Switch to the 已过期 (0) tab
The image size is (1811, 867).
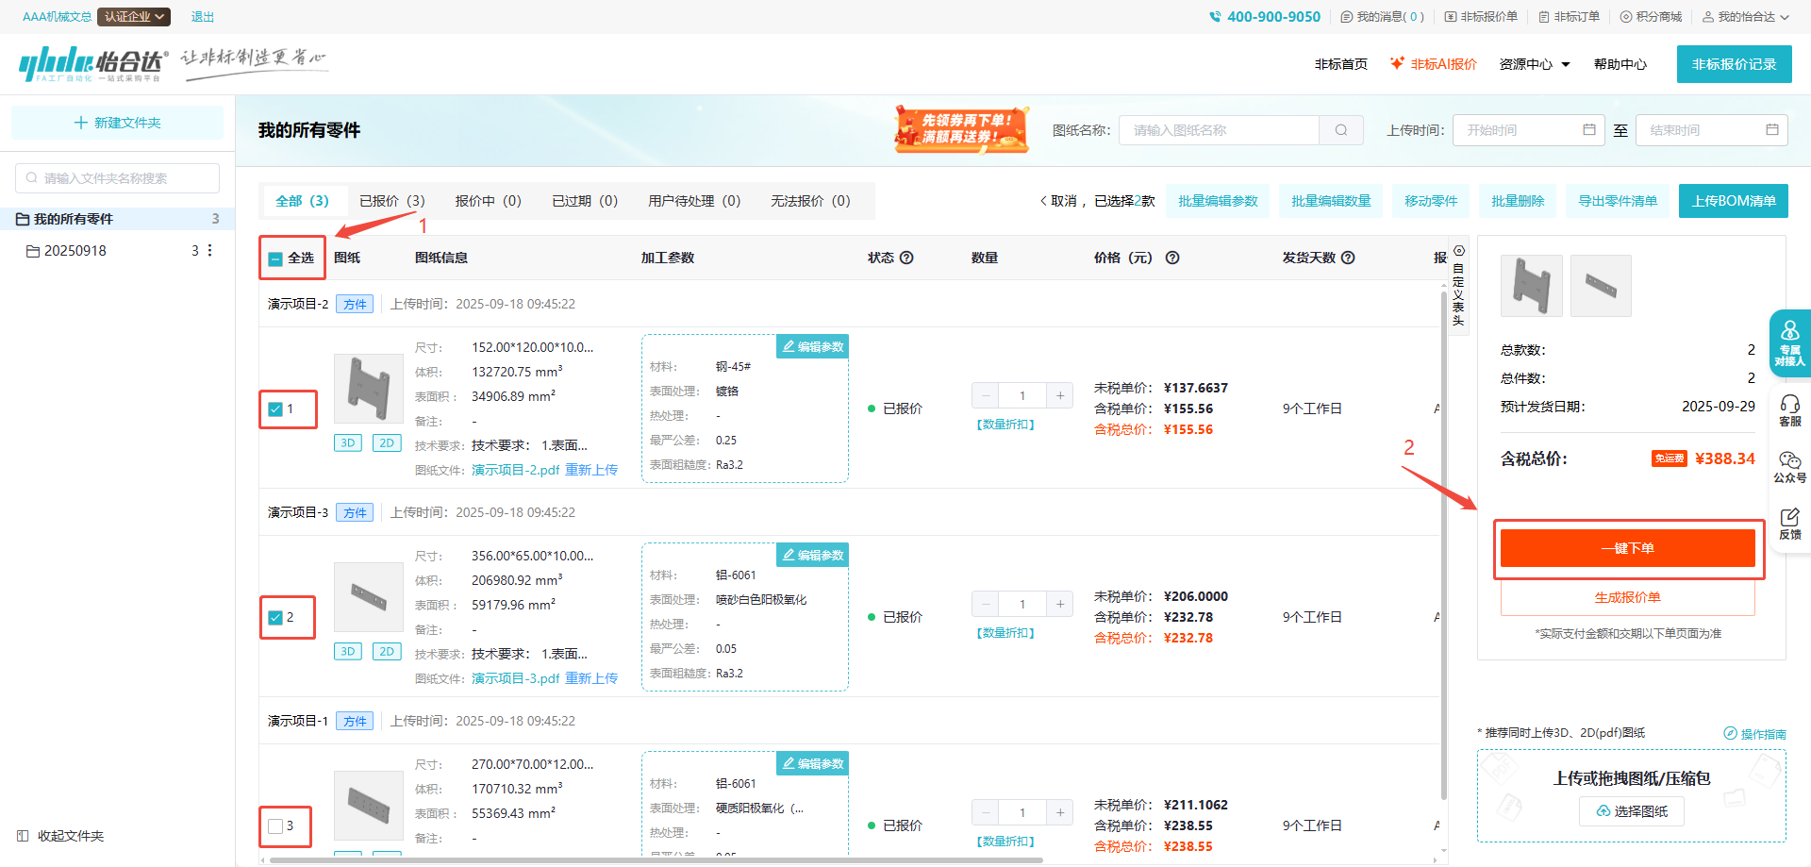tap(584, 201)
